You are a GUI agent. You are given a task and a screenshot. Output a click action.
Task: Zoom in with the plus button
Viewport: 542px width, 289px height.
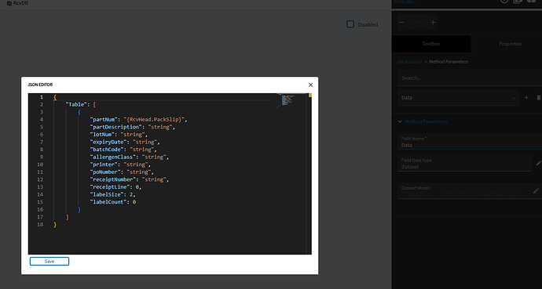click(433, 23)
